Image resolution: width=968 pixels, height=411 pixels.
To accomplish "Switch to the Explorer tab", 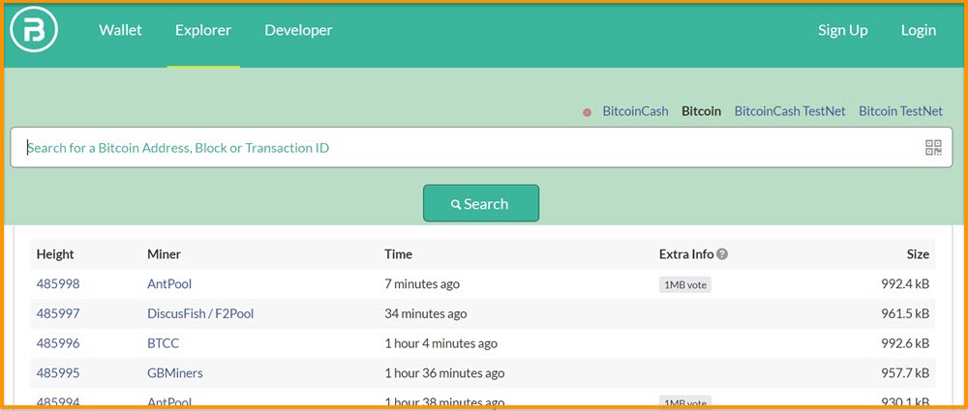I will tap(203, 30).
